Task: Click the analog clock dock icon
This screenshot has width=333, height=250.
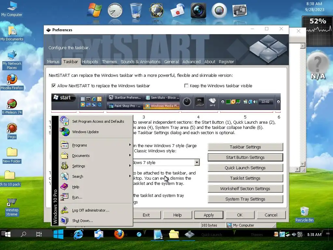Action: click(115, 10)
